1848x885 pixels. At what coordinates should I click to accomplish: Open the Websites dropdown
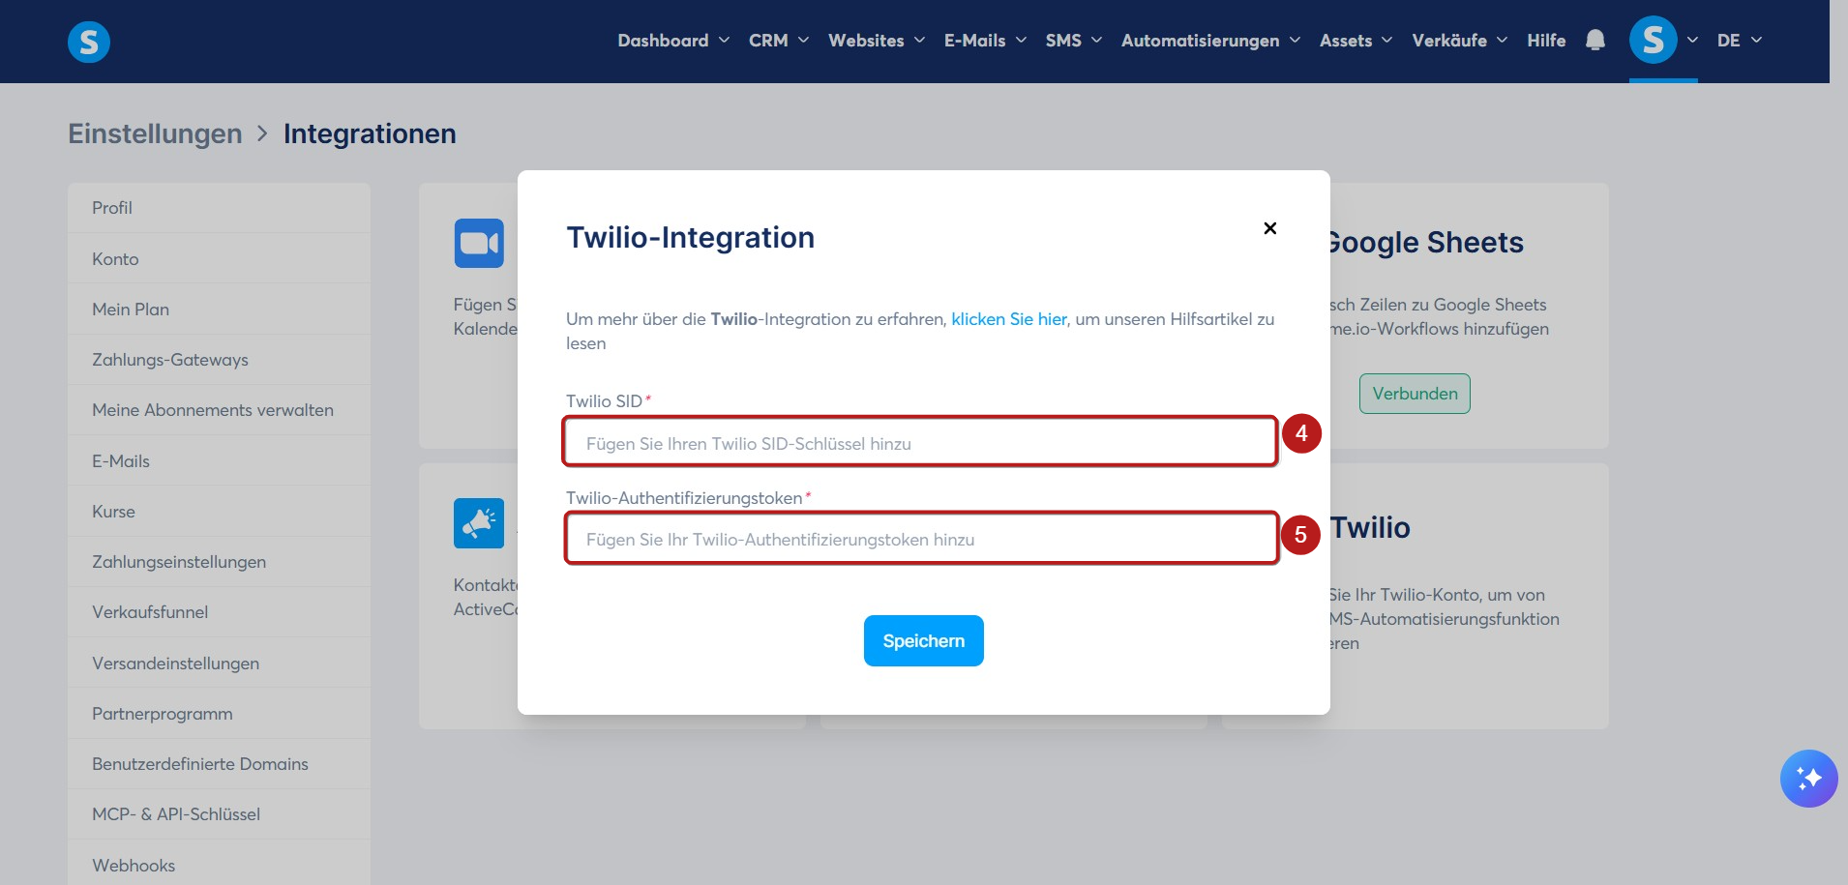coord(877,41)
